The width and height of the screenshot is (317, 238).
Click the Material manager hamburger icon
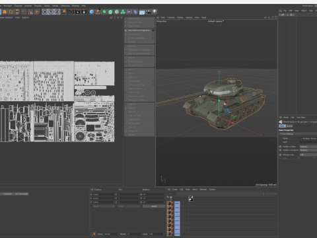click(x=169, y=189)
